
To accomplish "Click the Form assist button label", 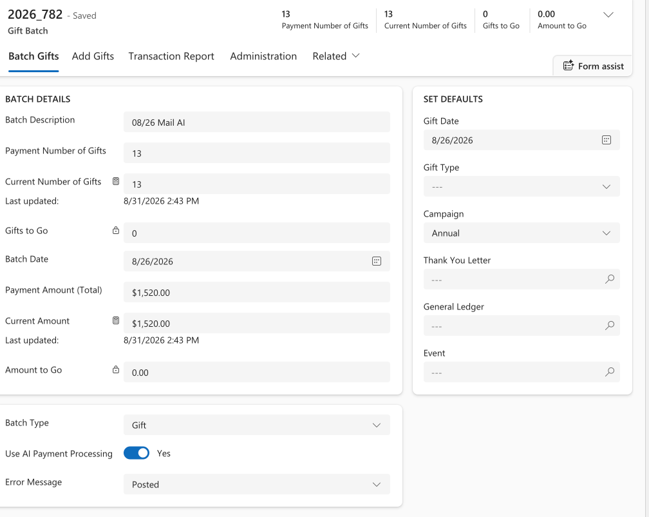I will (x=601, y=66).
